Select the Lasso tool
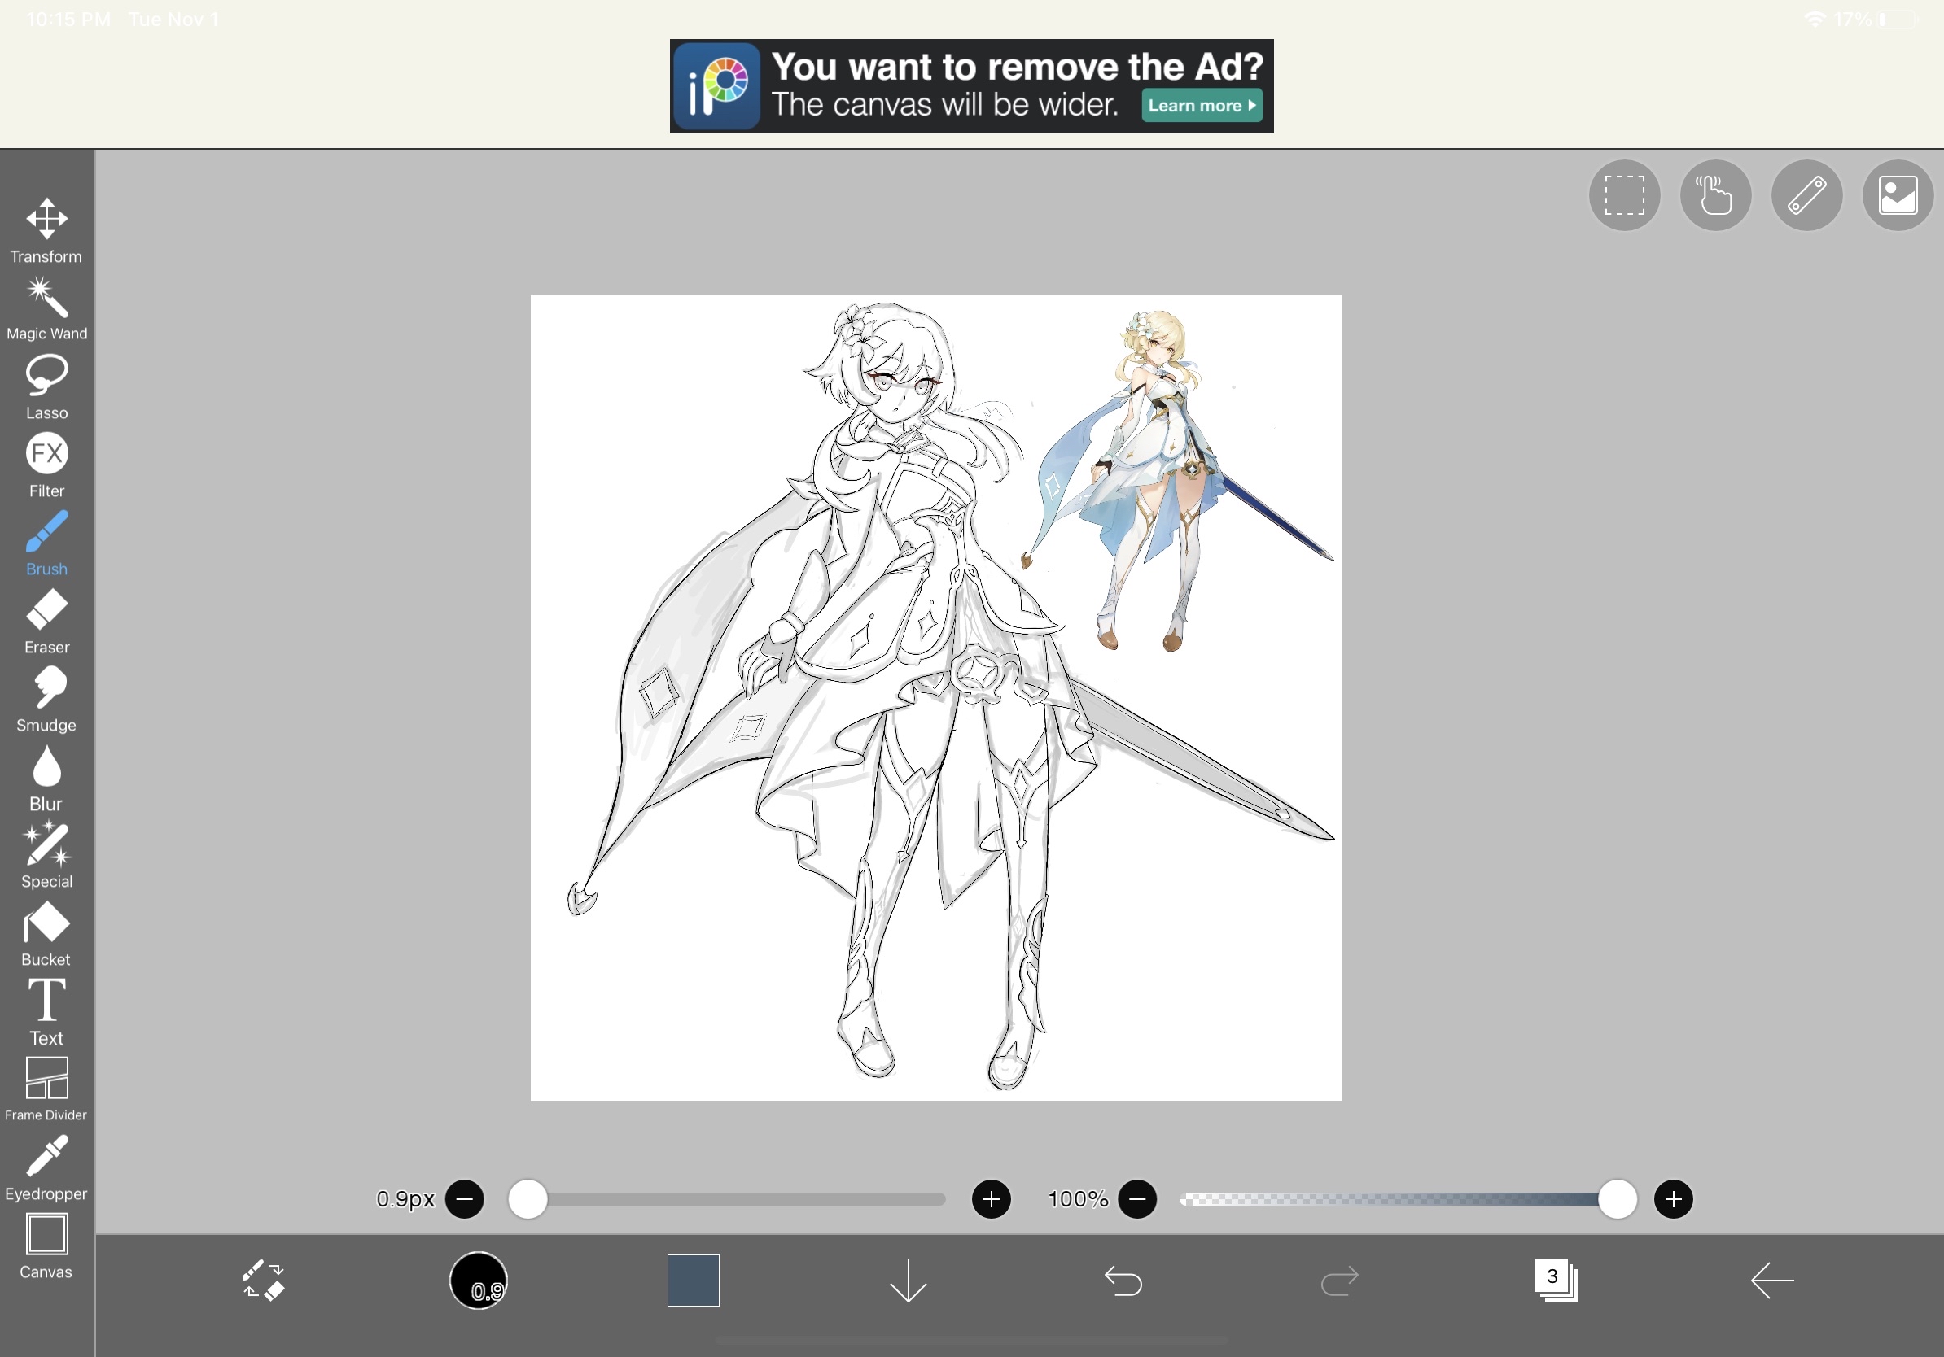 coord(46,381)
